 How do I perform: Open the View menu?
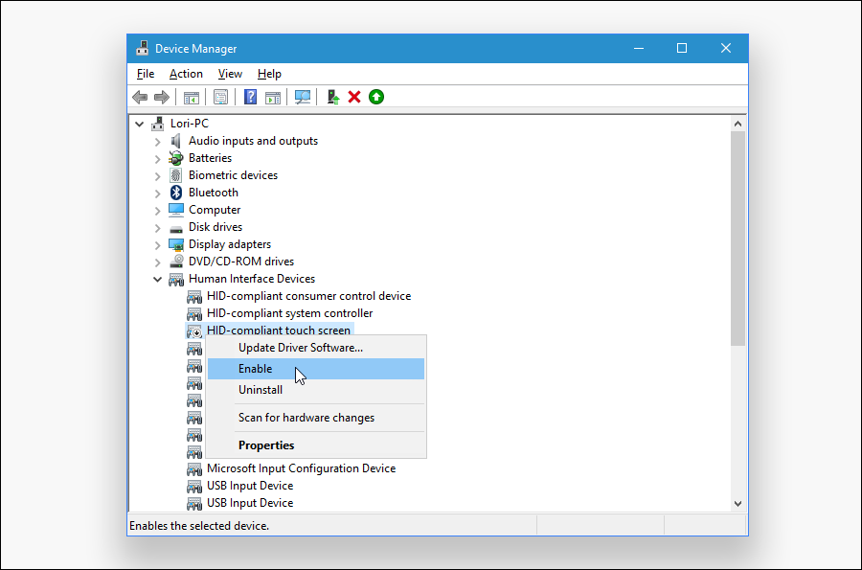tap(230, 74)
